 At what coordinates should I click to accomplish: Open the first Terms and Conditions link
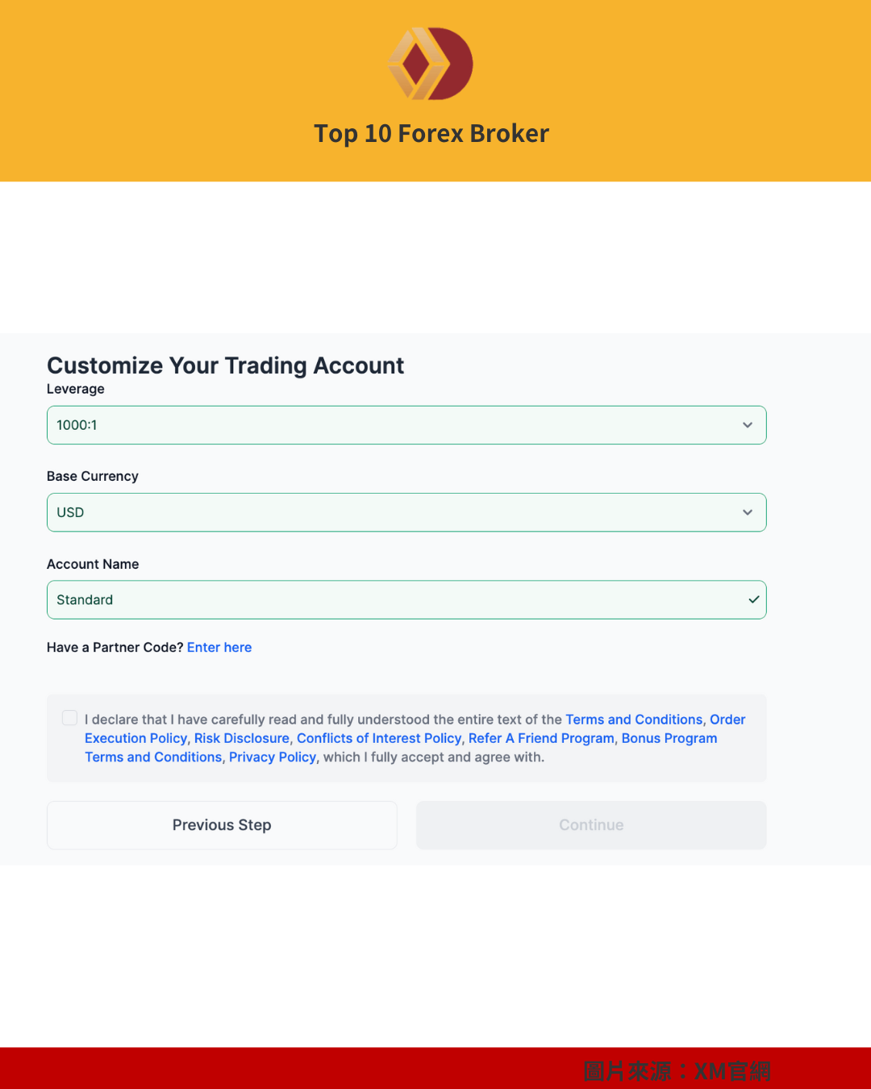click(x=634, y=720)
